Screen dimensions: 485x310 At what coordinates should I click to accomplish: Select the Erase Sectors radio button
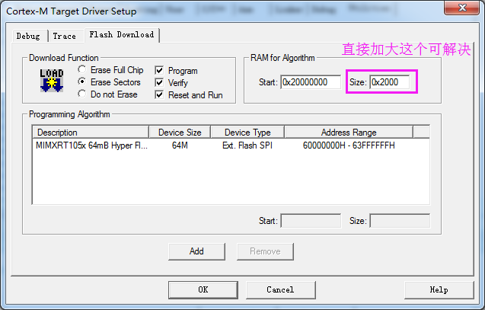click(82, 82)
